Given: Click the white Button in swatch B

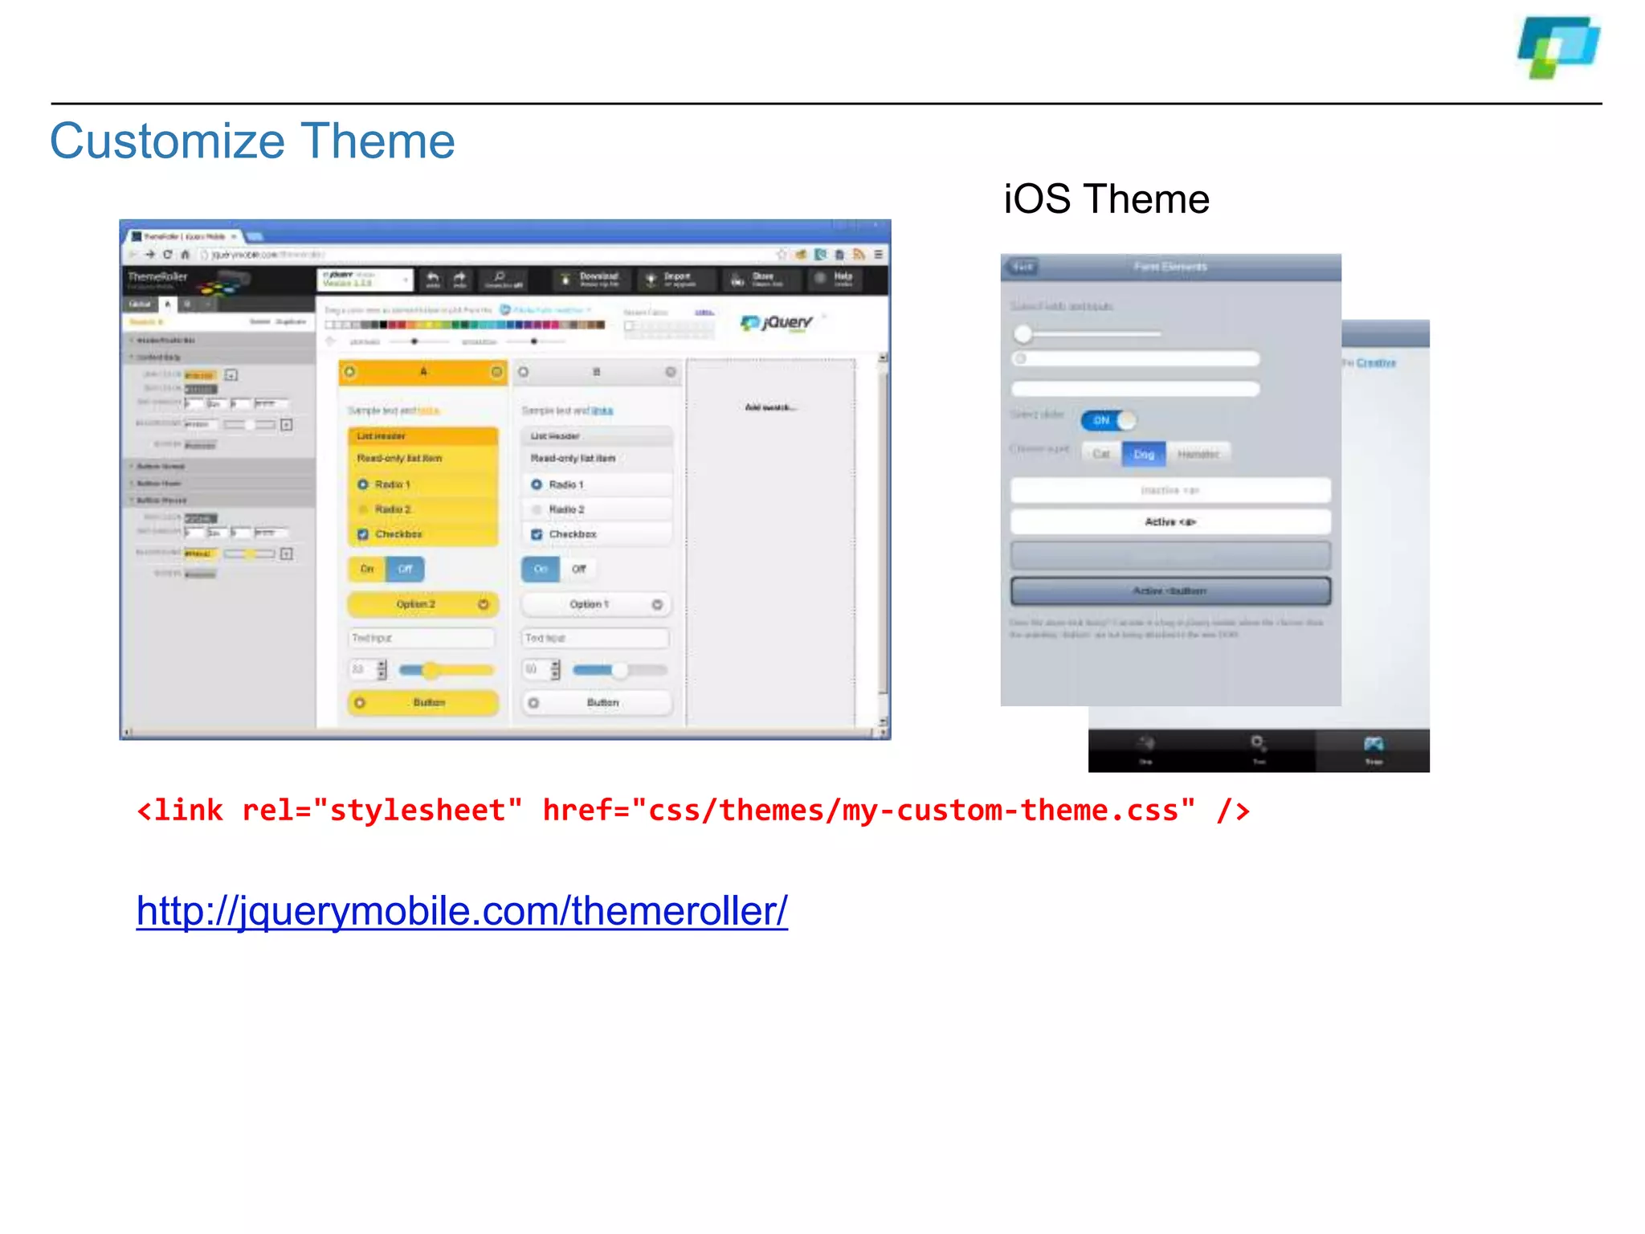Looking at the screenshot, I should point(597,703).
